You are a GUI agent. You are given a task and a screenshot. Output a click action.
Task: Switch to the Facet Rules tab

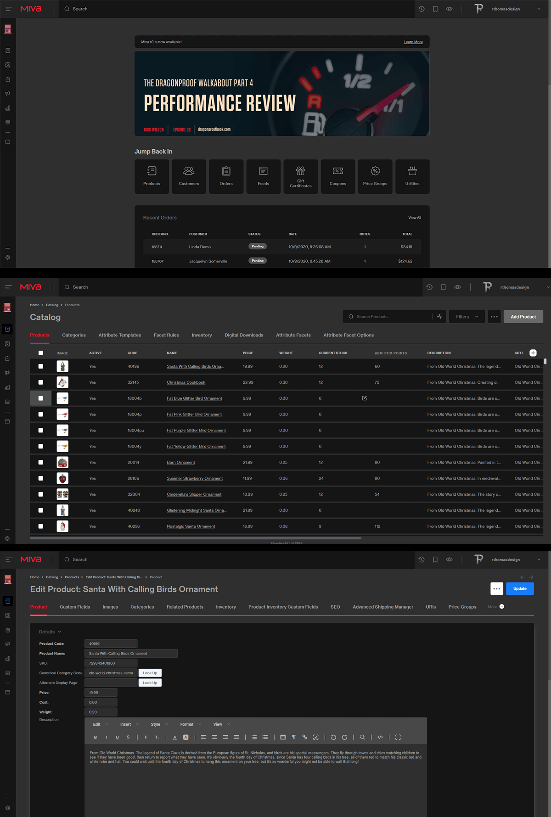pyautogui.click(x=166, y=335)
